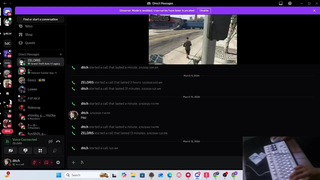Open Discord Direct Messages home icon
320x180 pixels.
[x=7, y=12]
